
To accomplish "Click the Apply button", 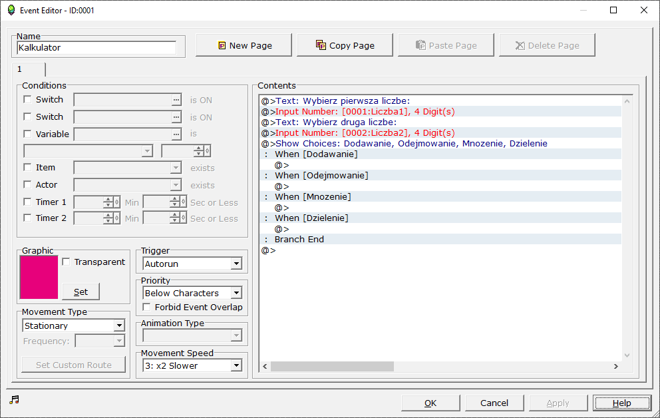I will coord(558,403).
